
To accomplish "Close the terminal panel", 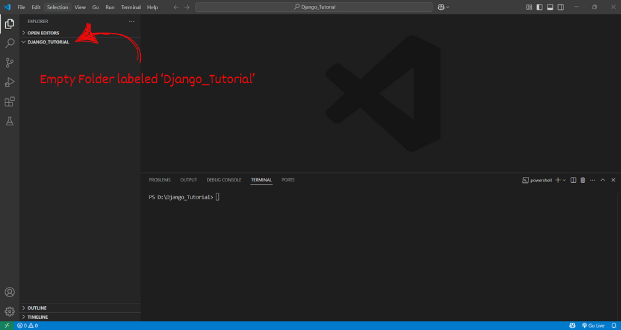I will point(613,180).
